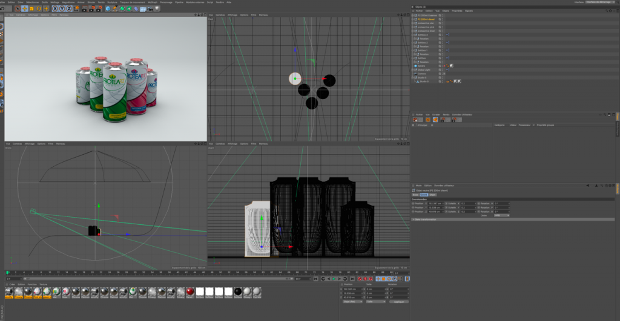The height and width of the screenshot is (321, 620).
Task: Jump to the start of the animation
Action: click(x=316, y=279)
